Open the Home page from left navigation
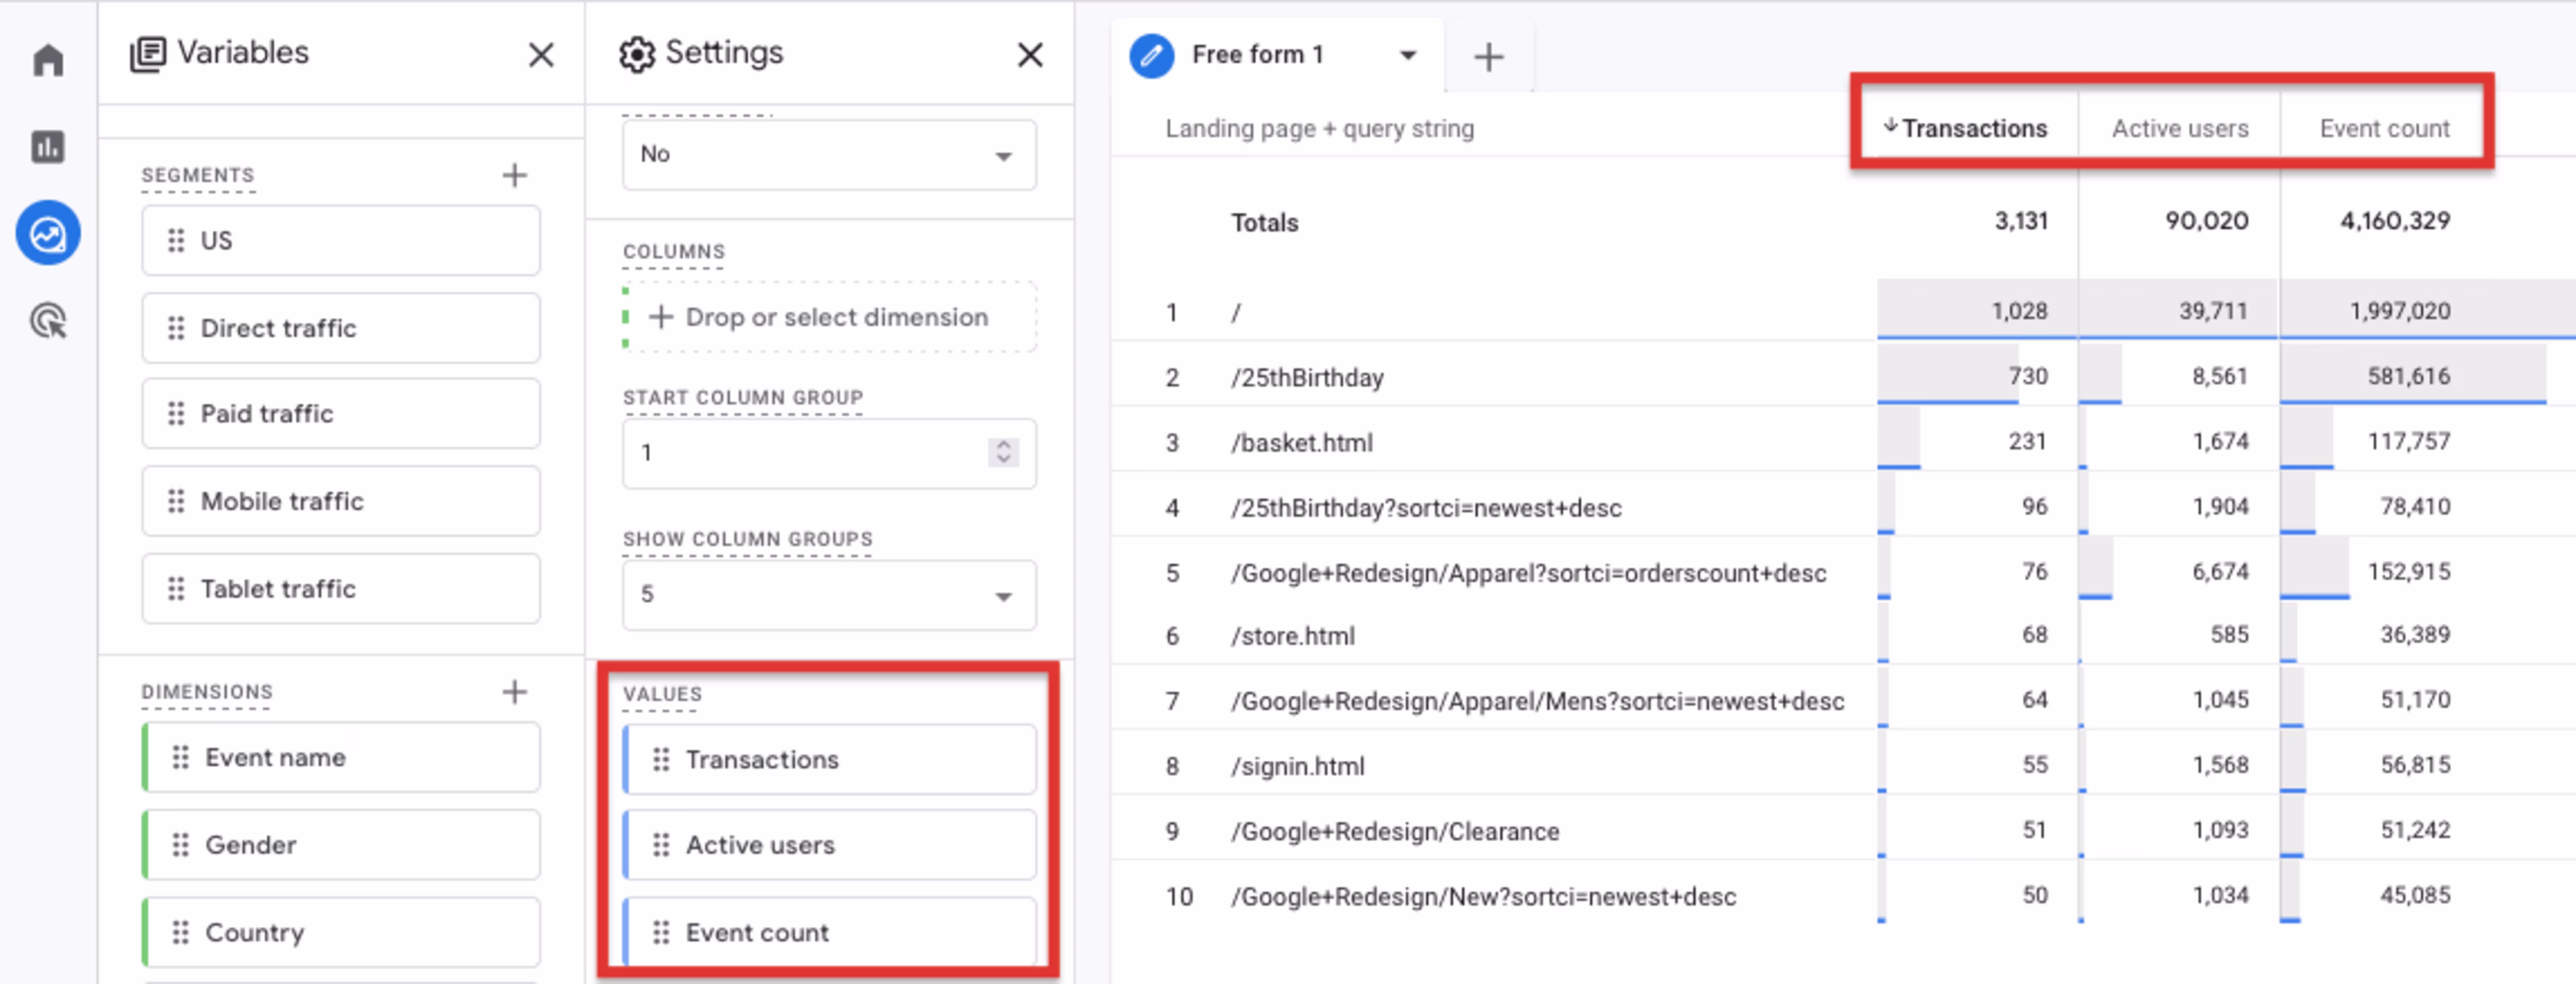 pyautogui.click(x=48, y=60)
